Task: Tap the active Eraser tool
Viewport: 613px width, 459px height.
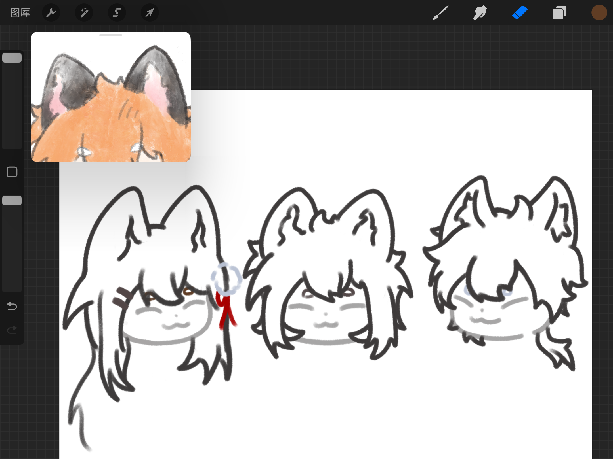Action: [x=520, y=12]
